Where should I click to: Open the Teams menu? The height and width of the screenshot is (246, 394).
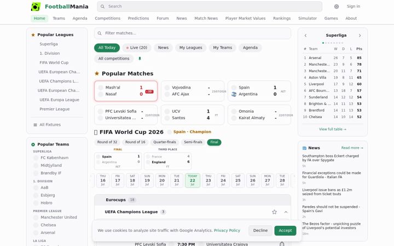tap(59, 19)
